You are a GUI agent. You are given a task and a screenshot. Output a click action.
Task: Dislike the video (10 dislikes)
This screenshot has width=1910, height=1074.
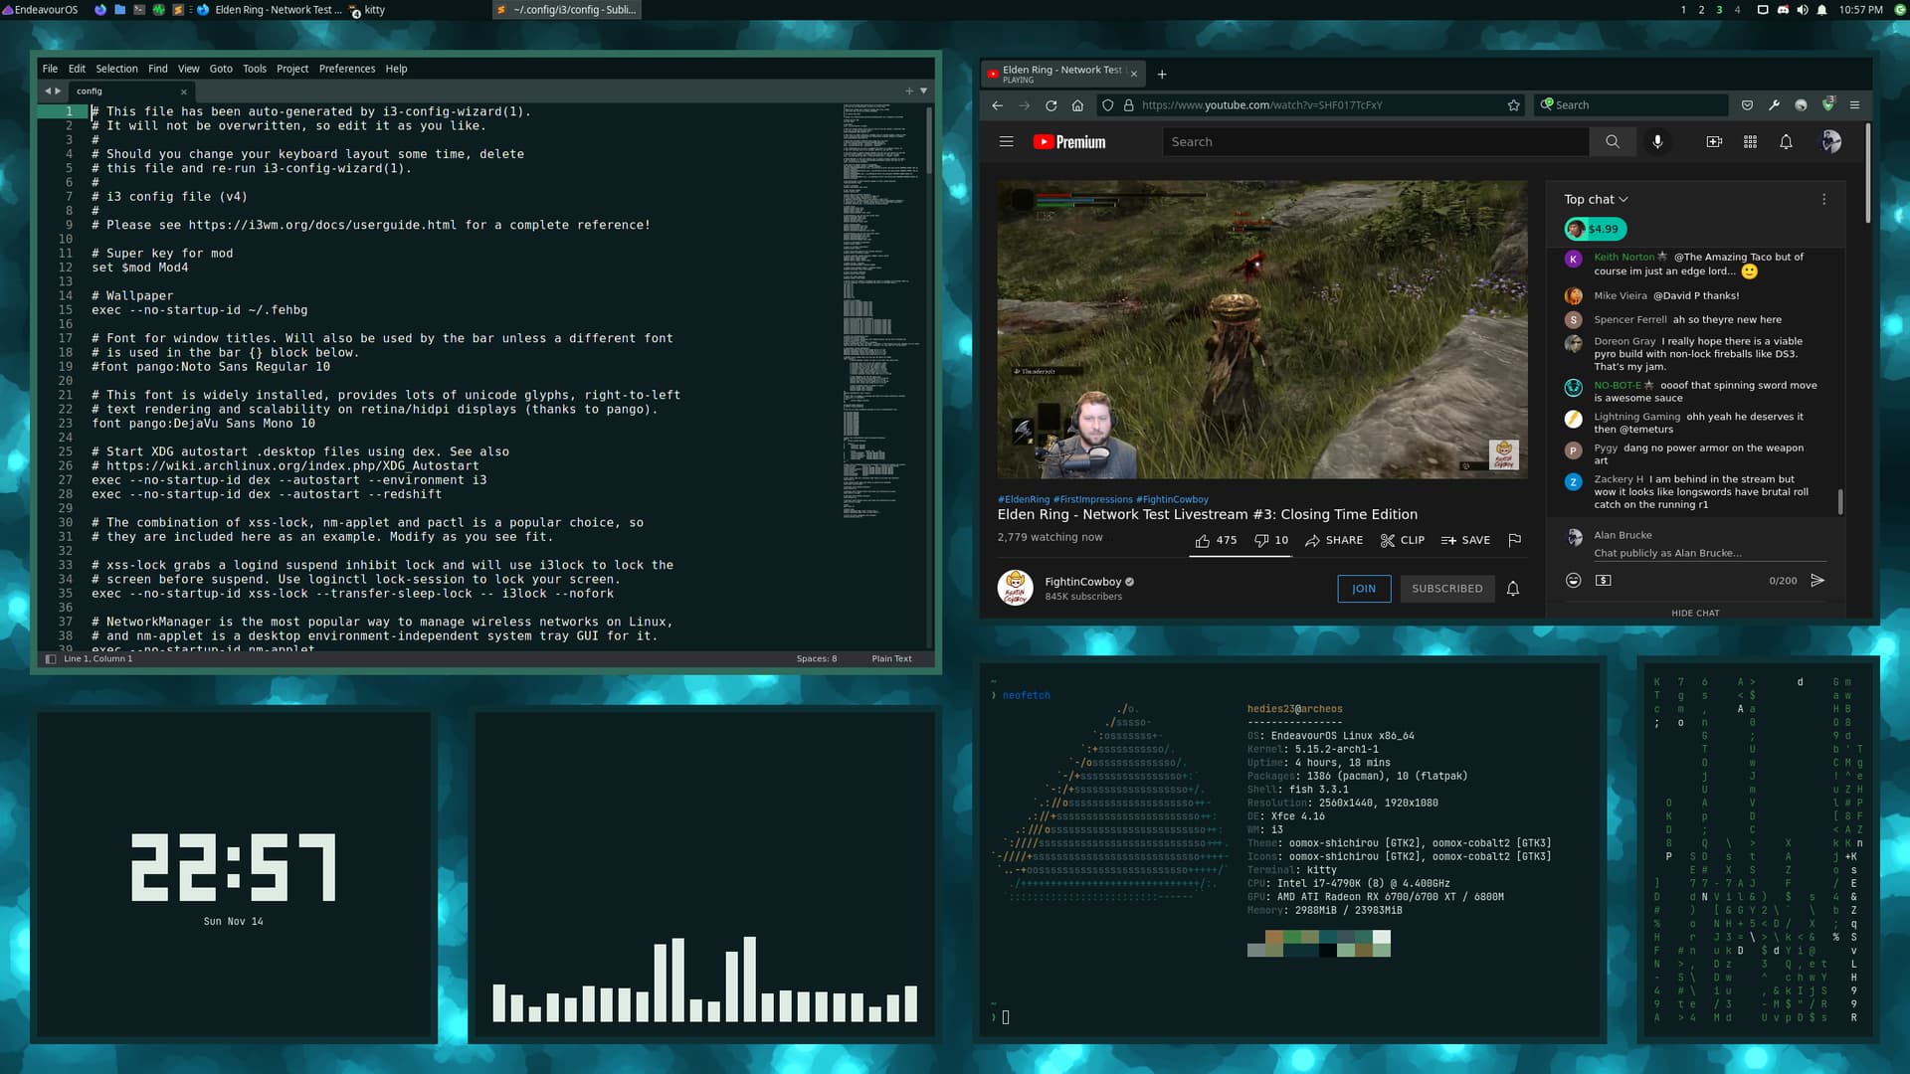coord(1271,540)
